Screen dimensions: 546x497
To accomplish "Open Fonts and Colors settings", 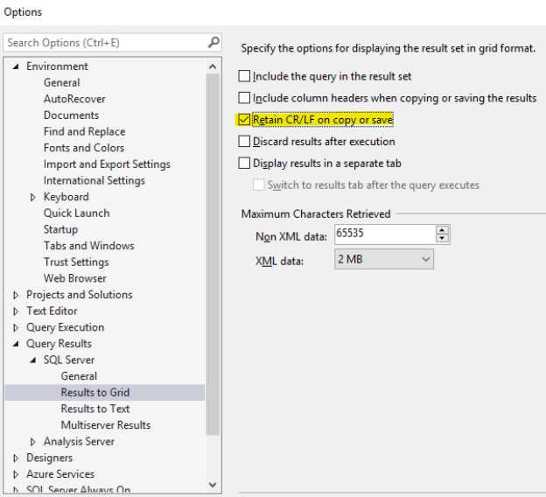I will (84, 148).
